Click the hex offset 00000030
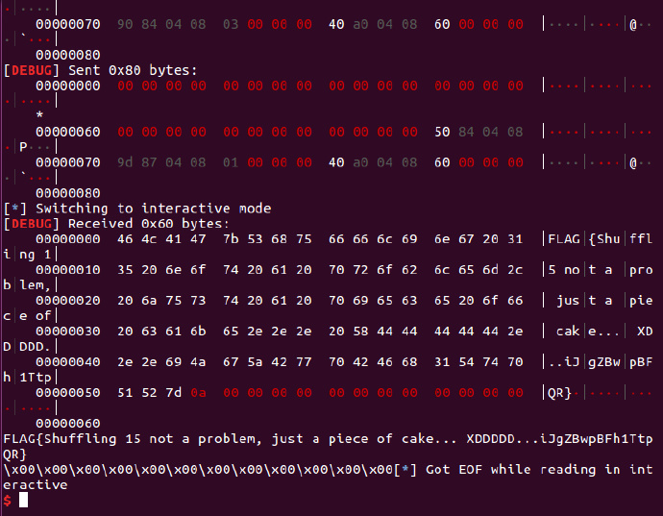The width and height of the screenshot is (663, 516). [67, 332]
